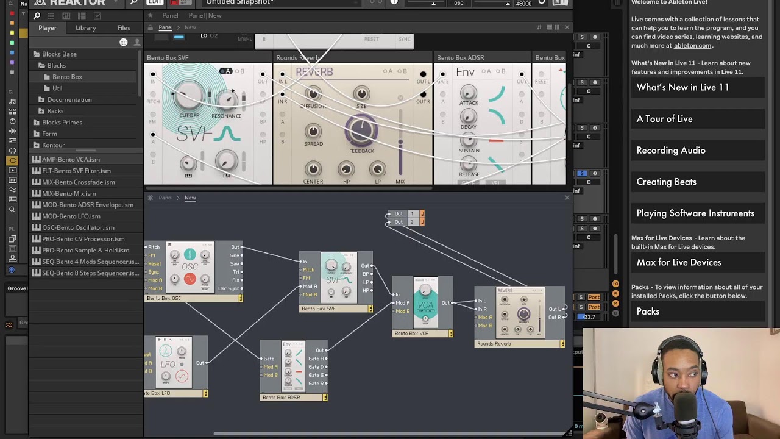Open the mixer-style panel icon in sidebar toolbar
Image resolution: width=780 pixels, height=439 pixels.
[x=66, y=16]
